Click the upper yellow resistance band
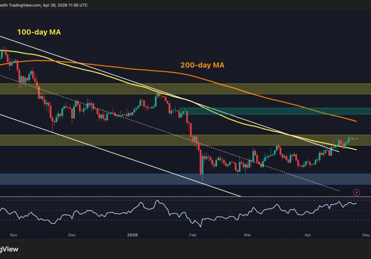The height and width of the screenshot is (259, 371). pyautogui.click(x=185, y=89)
